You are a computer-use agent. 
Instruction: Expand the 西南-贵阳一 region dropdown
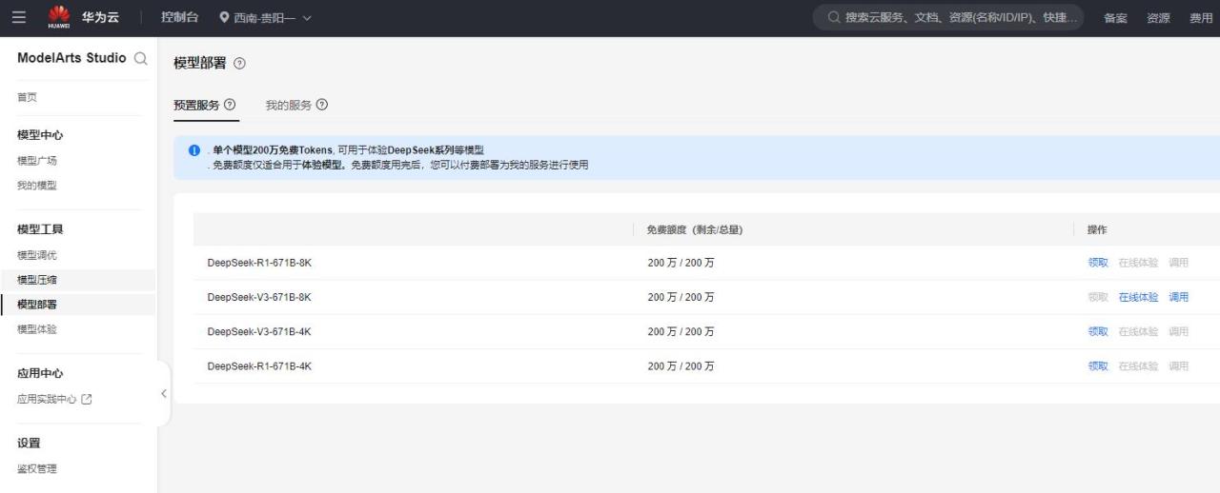307,18
